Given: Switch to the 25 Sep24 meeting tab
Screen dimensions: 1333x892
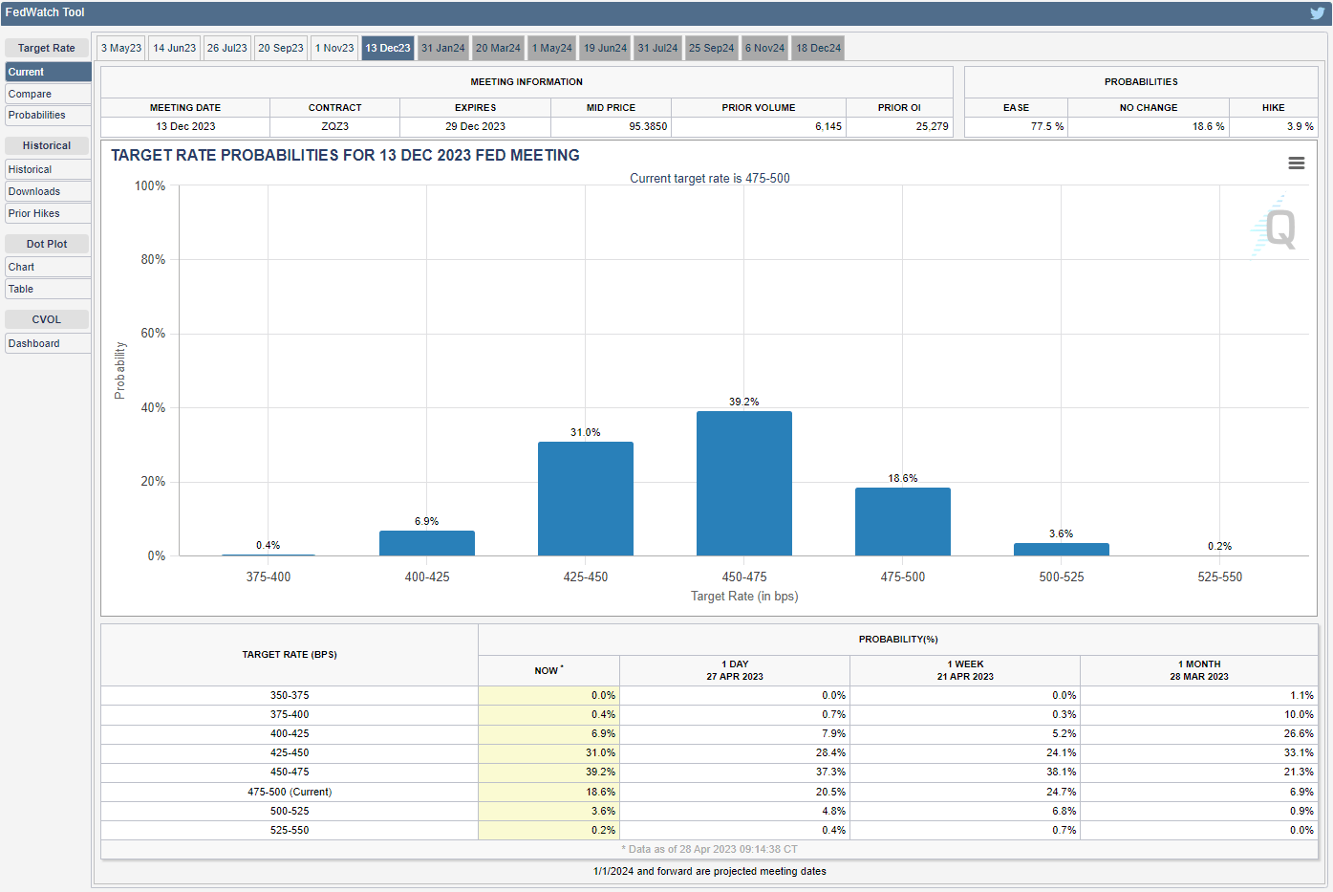Looking at the screenshot, I should pos(712,48).
